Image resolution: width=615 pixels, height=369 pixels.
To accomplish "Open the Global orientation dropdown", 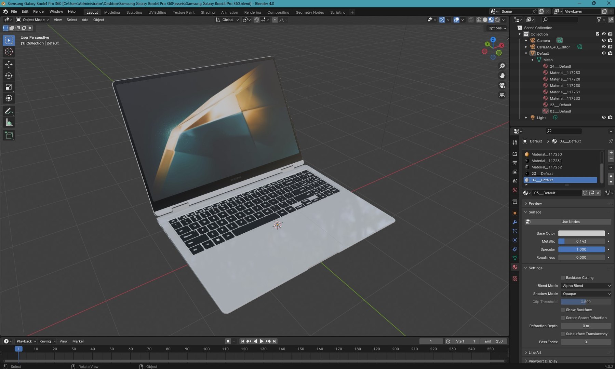I will [x=227, y=20].
